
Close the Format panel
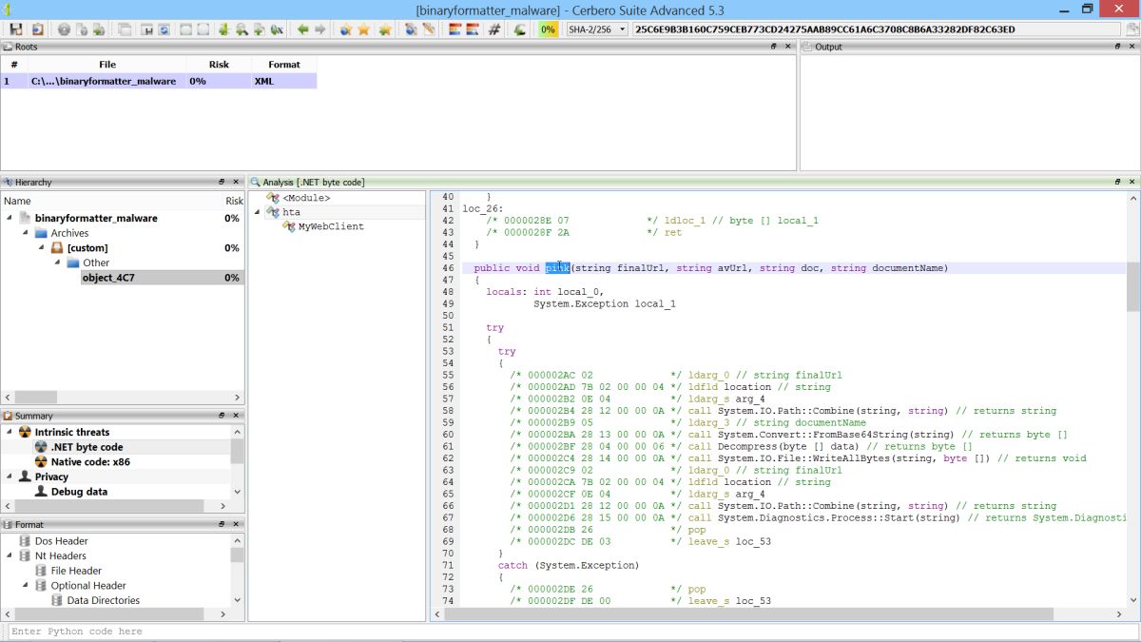pyautogui.click(x=237, y=524)
